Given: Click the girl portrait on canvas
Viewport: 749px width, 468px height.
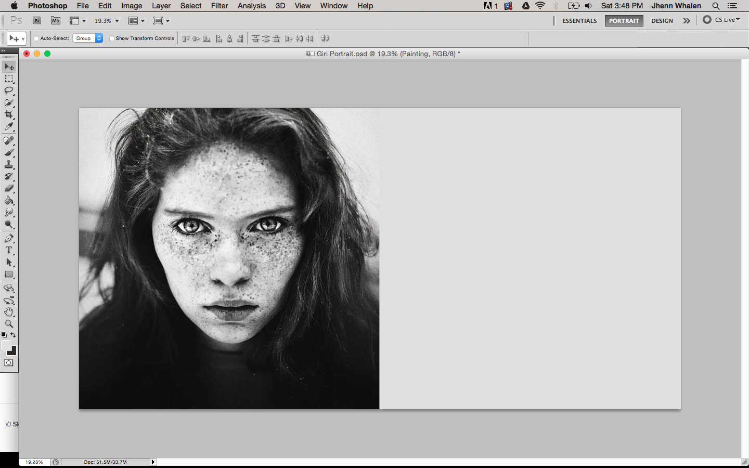Looking at the screenshot, I should coord(229,258).
